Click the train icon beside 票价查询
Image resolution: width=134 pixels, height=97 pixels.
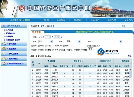[x=5, y=43]
